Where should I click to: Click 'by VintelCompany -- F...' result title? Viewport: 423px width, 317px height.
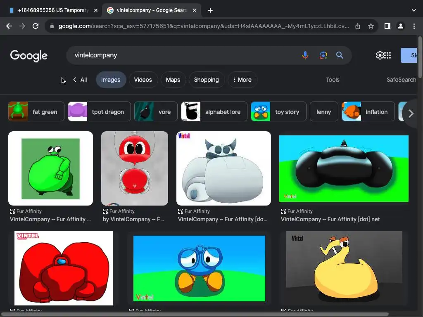tap(133, 220)
